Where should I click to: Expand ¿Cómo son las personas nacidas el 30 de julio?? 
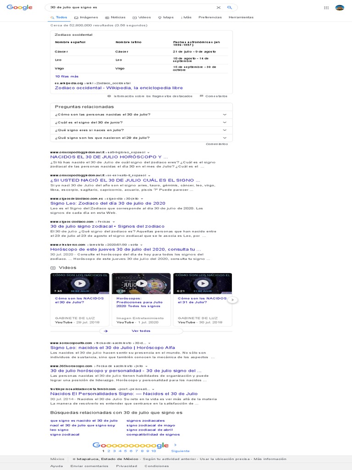click(141, 114)
